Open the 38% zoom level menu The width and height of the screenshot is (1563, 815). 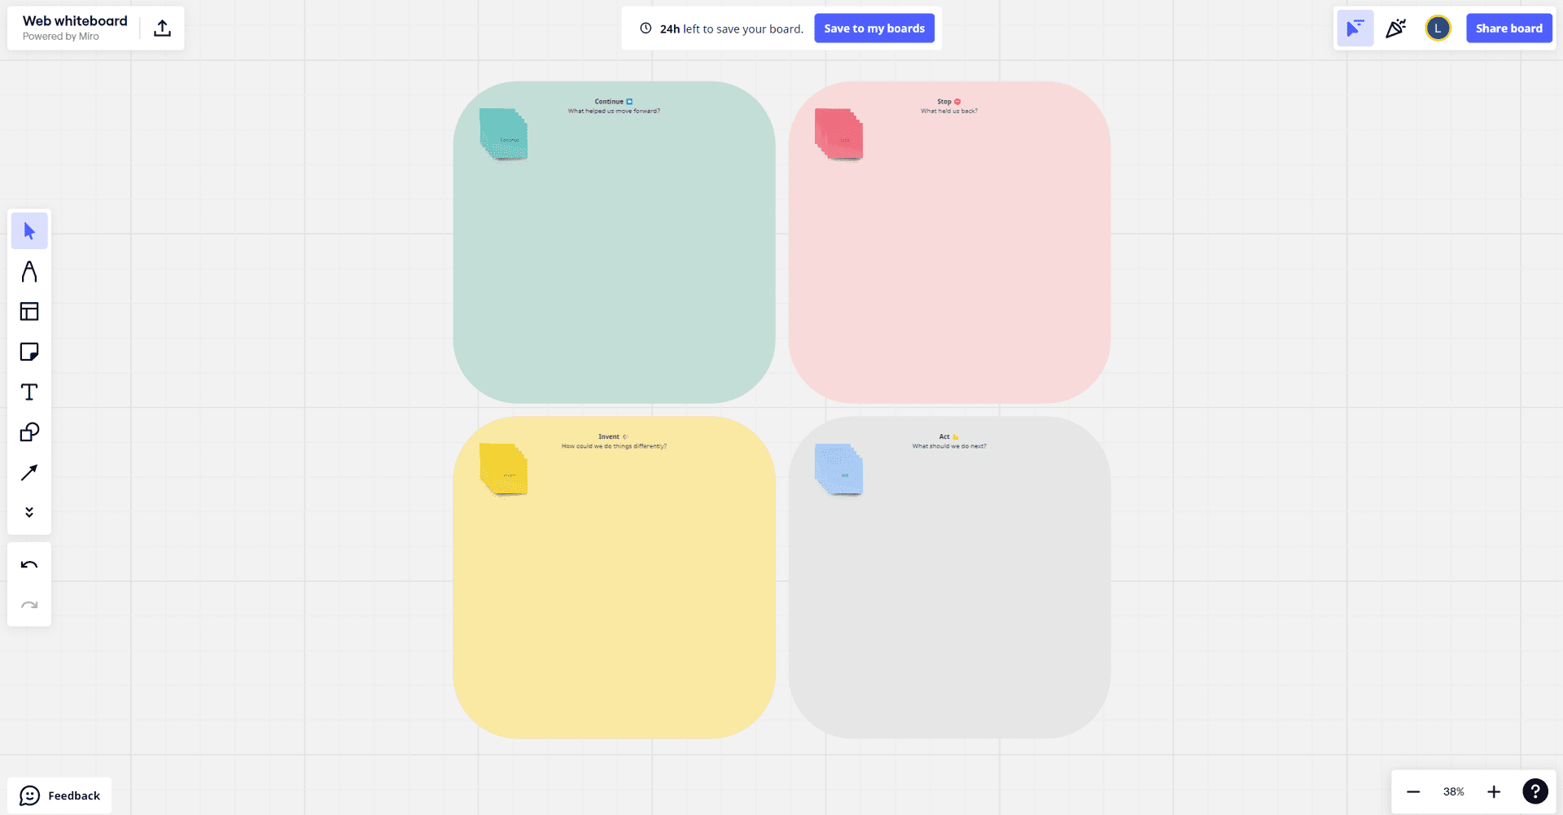point(1454,791)
